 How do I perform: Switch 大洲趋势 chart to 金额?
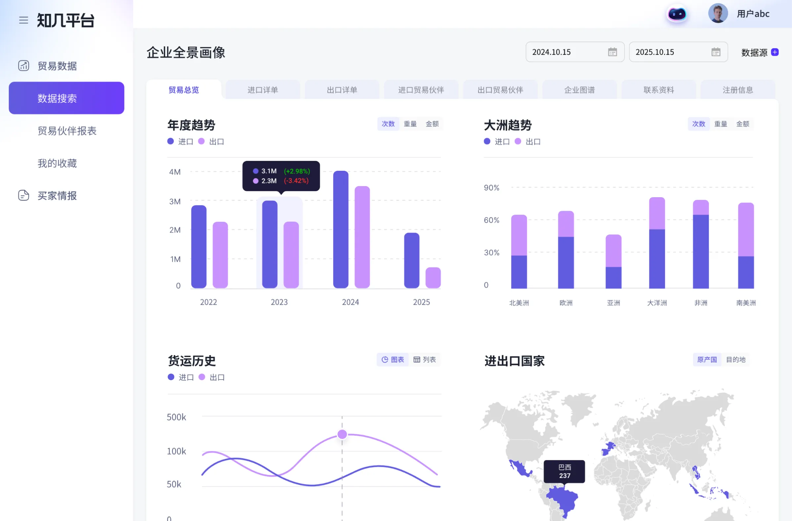tap(742, 124)
